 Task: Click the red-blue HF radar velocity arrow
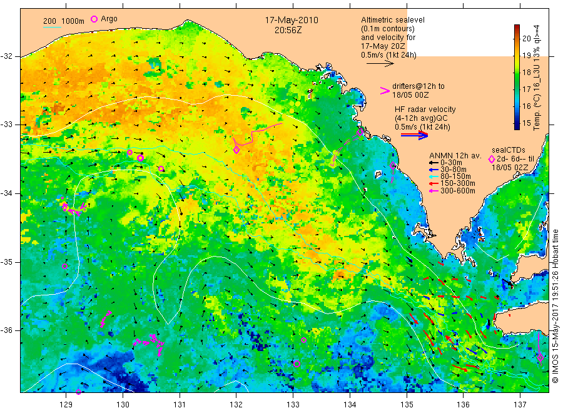[x=415, y=135]
